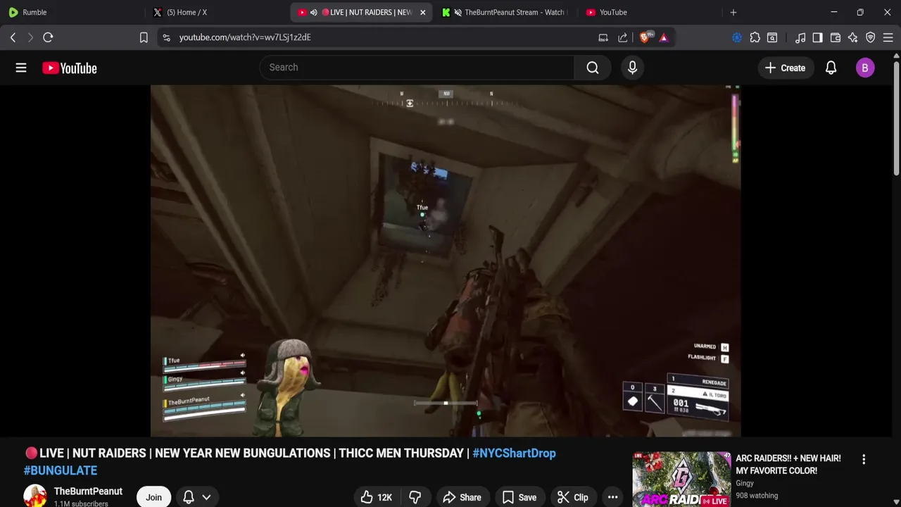Open the account avatar menu
The width and height of the screenshot is (901, 507).
(x=865, y=68)
